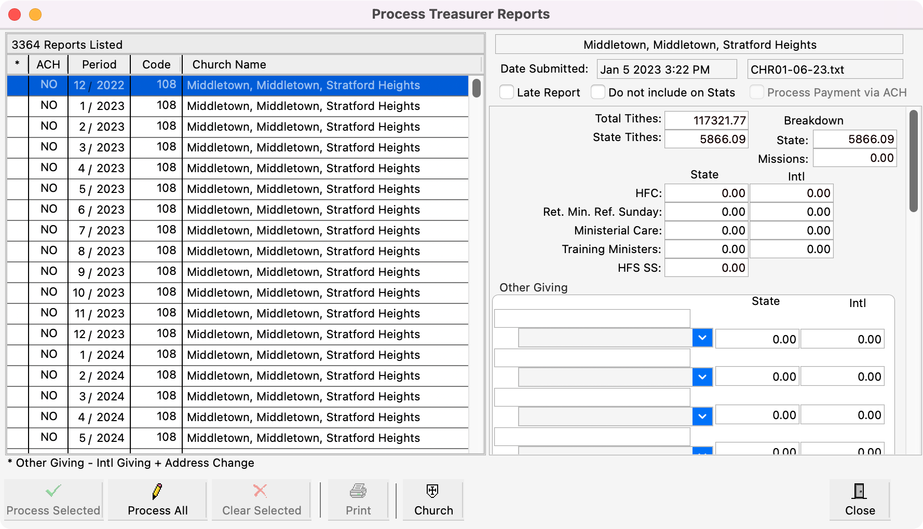Viewport: 923px width, 529px height.
Task: Click the green checkmark Process Selected icon
Action: (53, 491)
